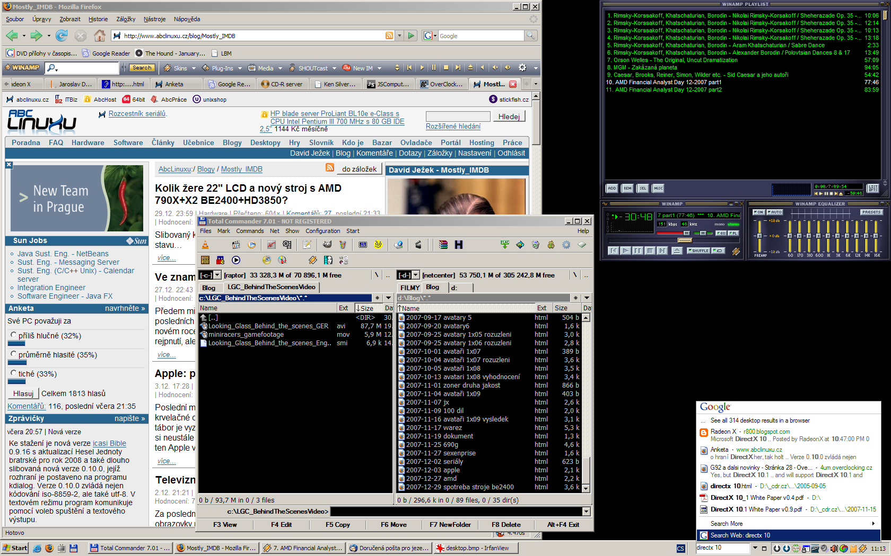Expand the Winamp toolbar Skins dropdown
Image resolution: width=891 pixels, height=556 pixels.
click(x=194, y=68)
